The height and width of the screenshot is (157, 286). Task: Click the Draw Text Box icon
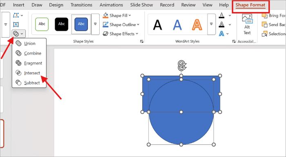(x=16, y=25)
